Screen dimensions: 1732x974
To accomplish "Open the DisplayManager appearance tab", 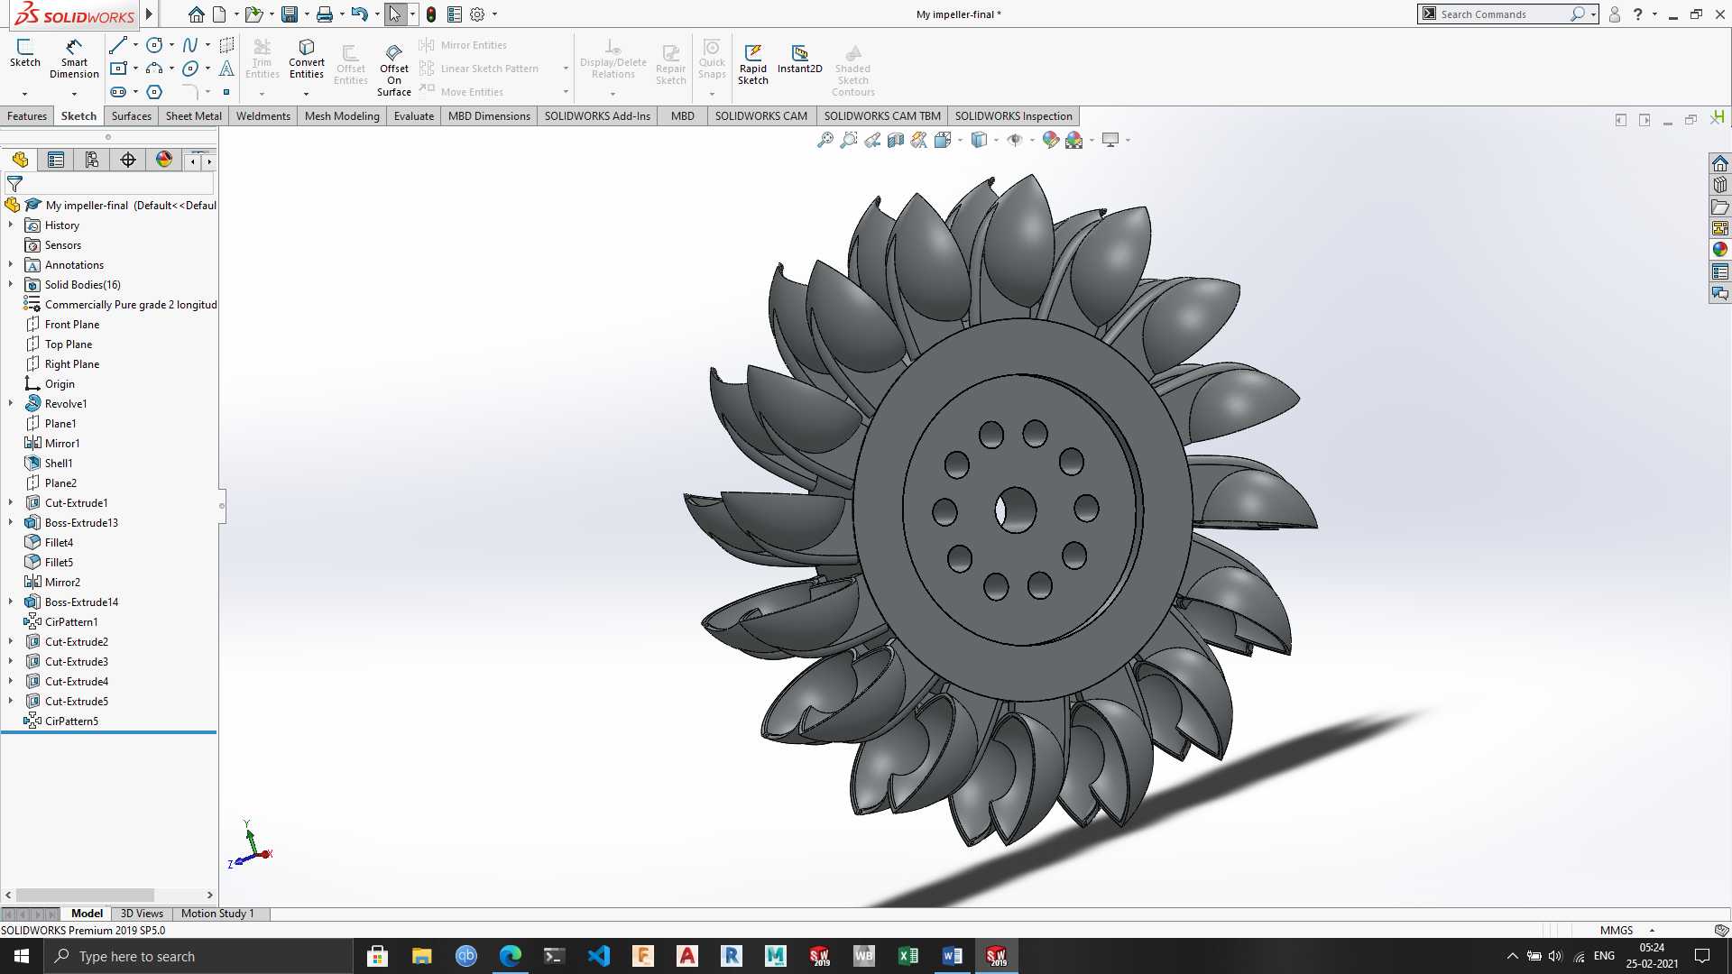I will [x=164, y=160].
